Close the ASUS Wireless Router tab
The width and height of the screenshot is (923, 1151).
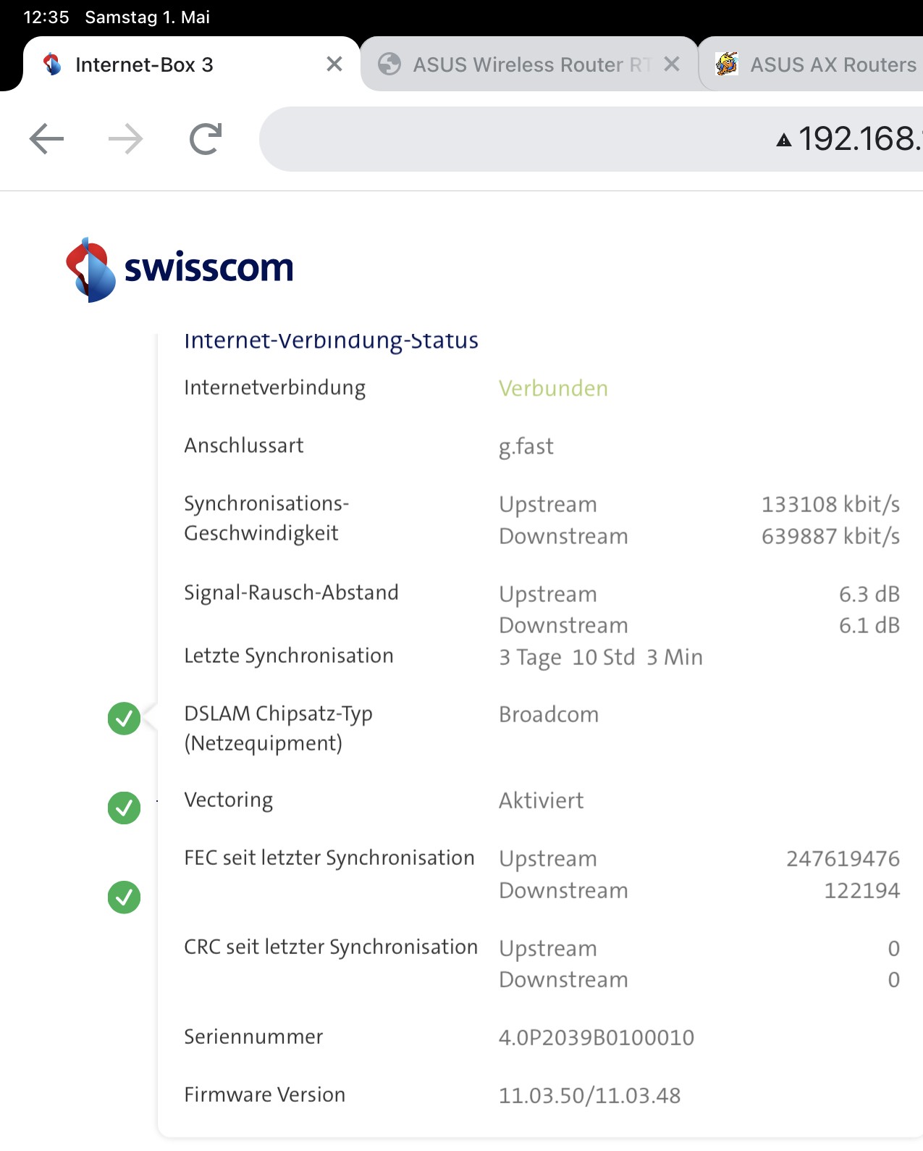[x=672, y=64]
